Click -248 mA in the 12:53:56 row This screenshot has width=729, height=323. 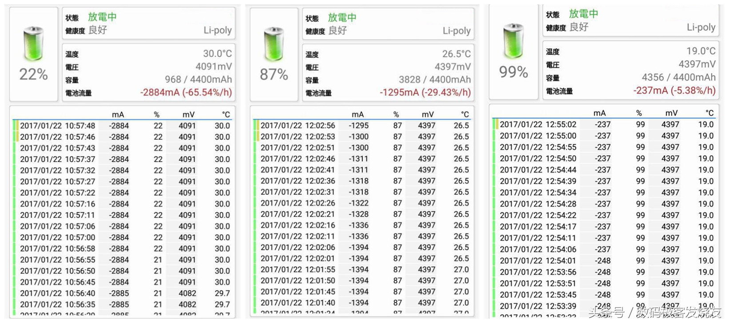603,272
